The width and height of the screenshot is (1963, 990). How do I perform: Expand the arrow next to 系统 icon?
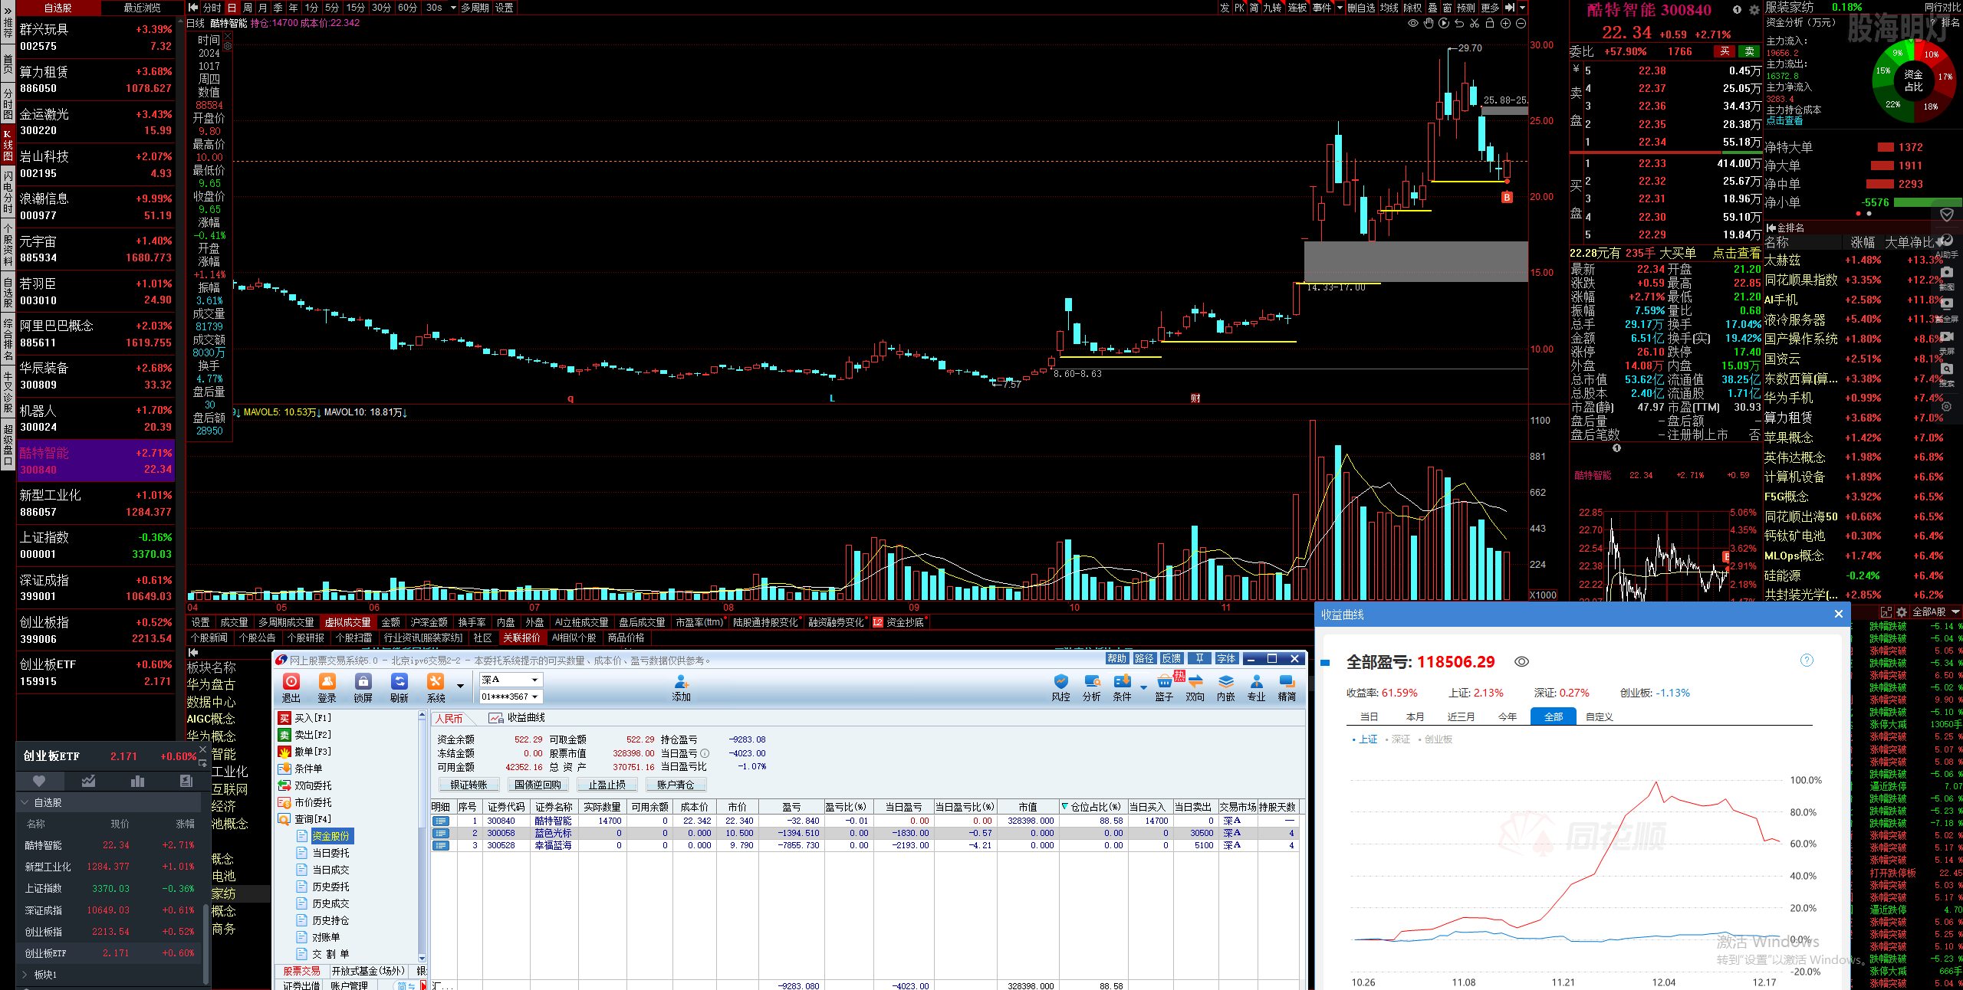pyautogui.click(x=460, y=686)
